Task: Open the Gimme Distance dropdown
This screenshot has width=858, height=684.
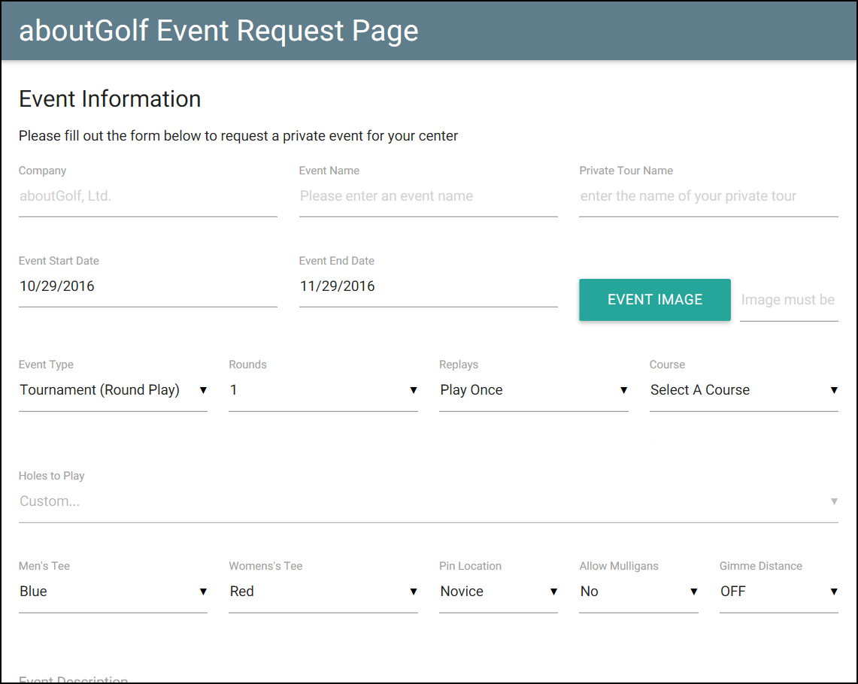Action: 778,592
